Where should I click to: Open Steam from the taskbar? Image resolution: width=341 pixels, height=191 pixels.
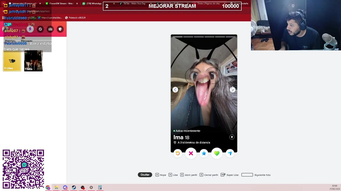[74, 188]
